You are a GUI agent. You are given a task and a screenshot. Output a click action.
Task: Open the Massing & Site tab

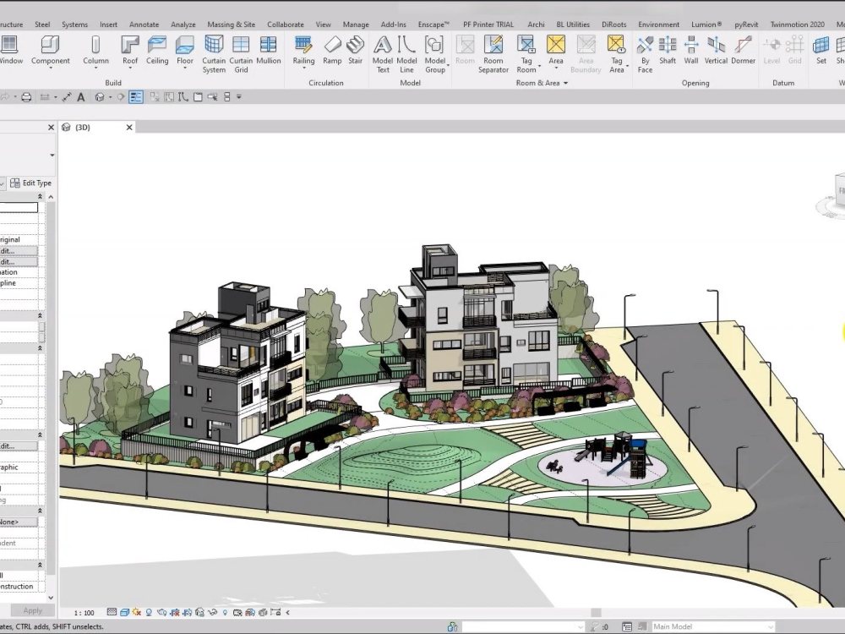[x=231, y=24]
